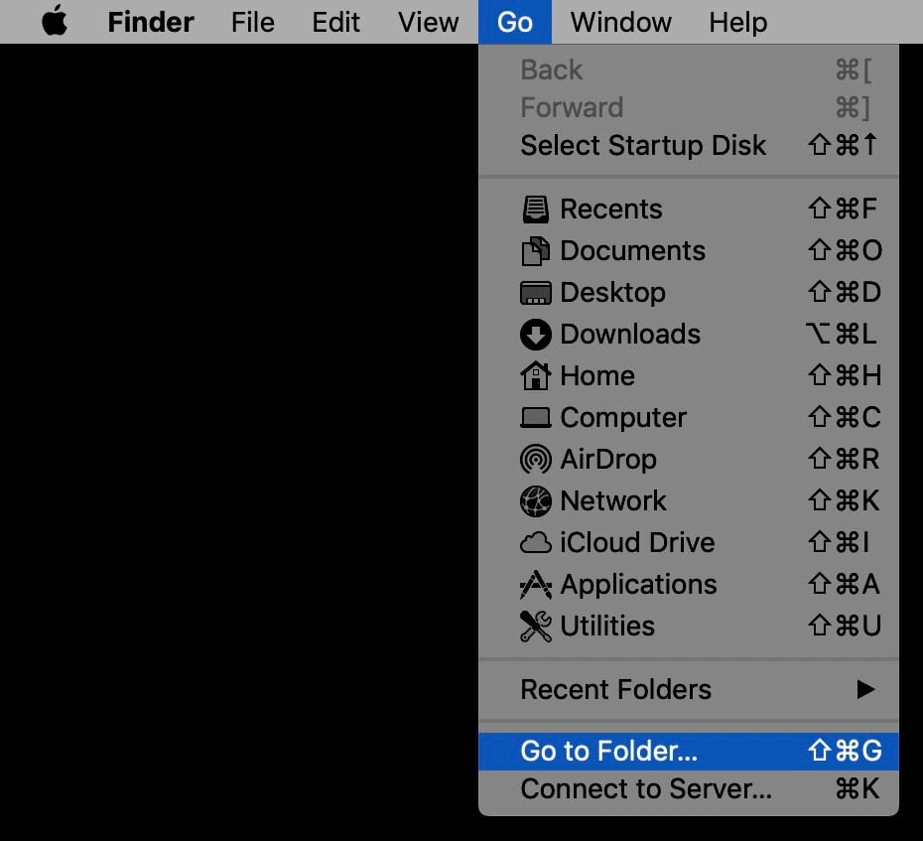The image size is (923, 841).
Task: Open the Help menu
Action: [736, 22]
